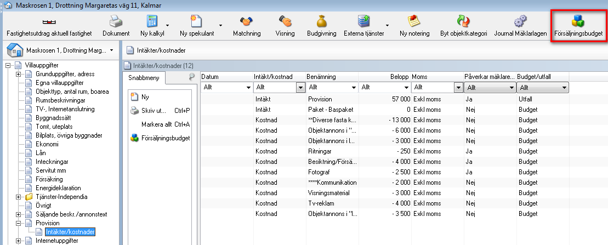Select Inteckningar in tree
This screenshot has height=245, width=608.
click(52, 162)
